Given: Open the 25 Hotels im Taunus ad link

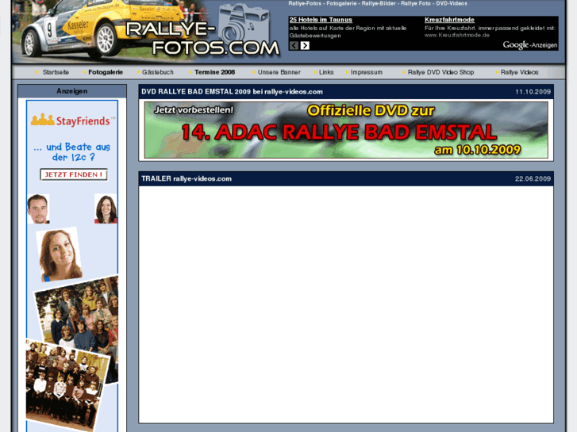Looking at the screenshot, I should pos(321,20).
